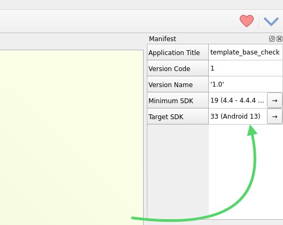Select the Application Title row label
The height and width of the screenshot is (225, 283).
click(178, 52)
